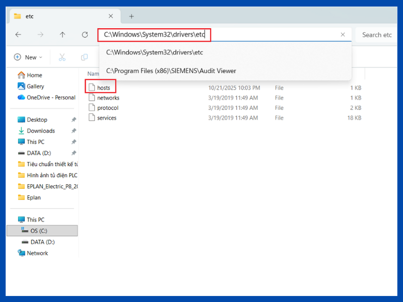Select the SIEMENS Audit Viewer path suggestion
Image resolution: width=403 pixels, height=302 pixels.
point(171,71)
